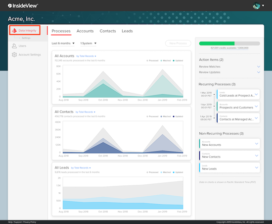This screenshot has width=272, height=224.
Task: Click the All Accounts chart area
Action: [123, 81]
